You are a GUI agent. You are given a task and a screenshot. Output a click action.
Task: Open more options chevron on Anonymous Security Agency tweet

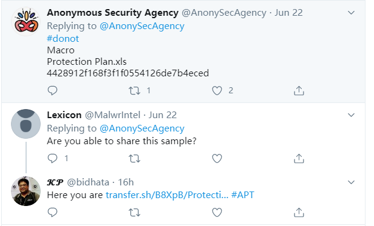tap(351, 13)
